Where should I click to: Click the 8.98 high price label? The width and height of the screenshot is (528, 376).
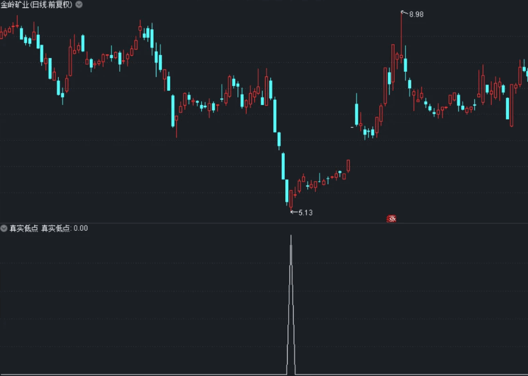point(416,14)
